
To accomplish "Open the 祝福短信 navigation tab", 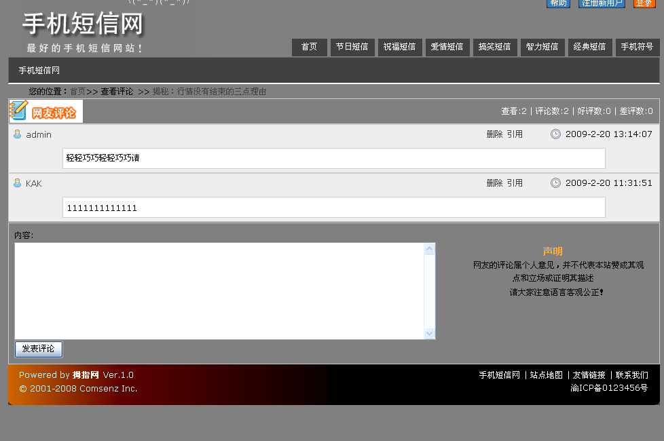I will pos(399,47).
